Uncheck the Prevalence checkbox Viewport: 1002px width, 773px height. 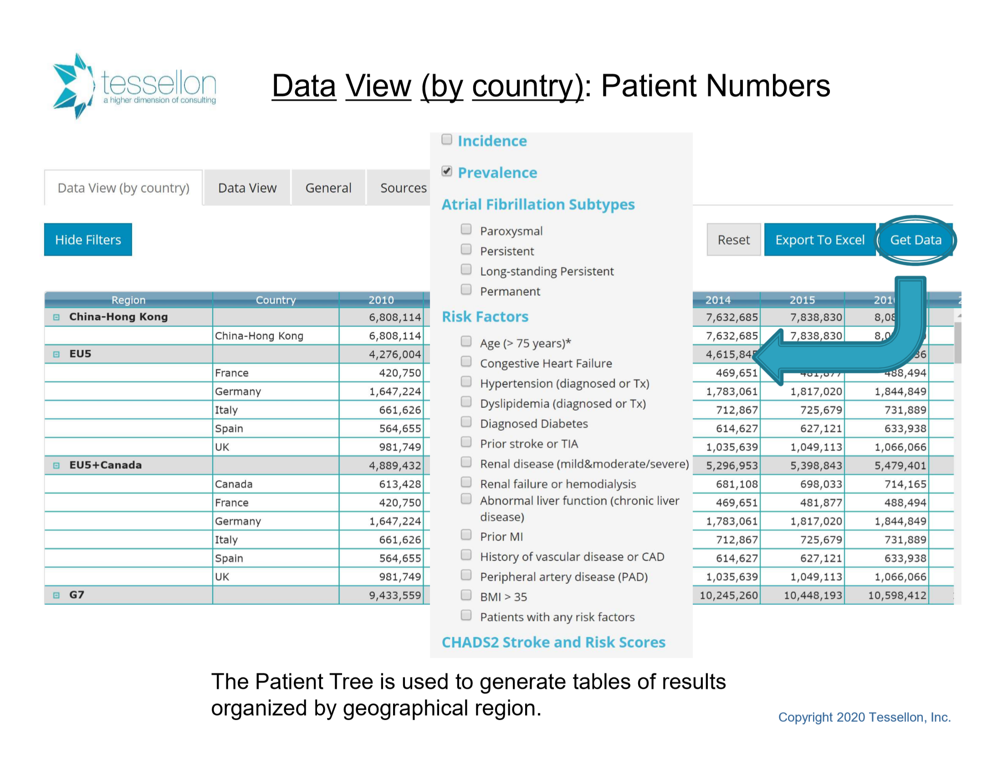447,171
